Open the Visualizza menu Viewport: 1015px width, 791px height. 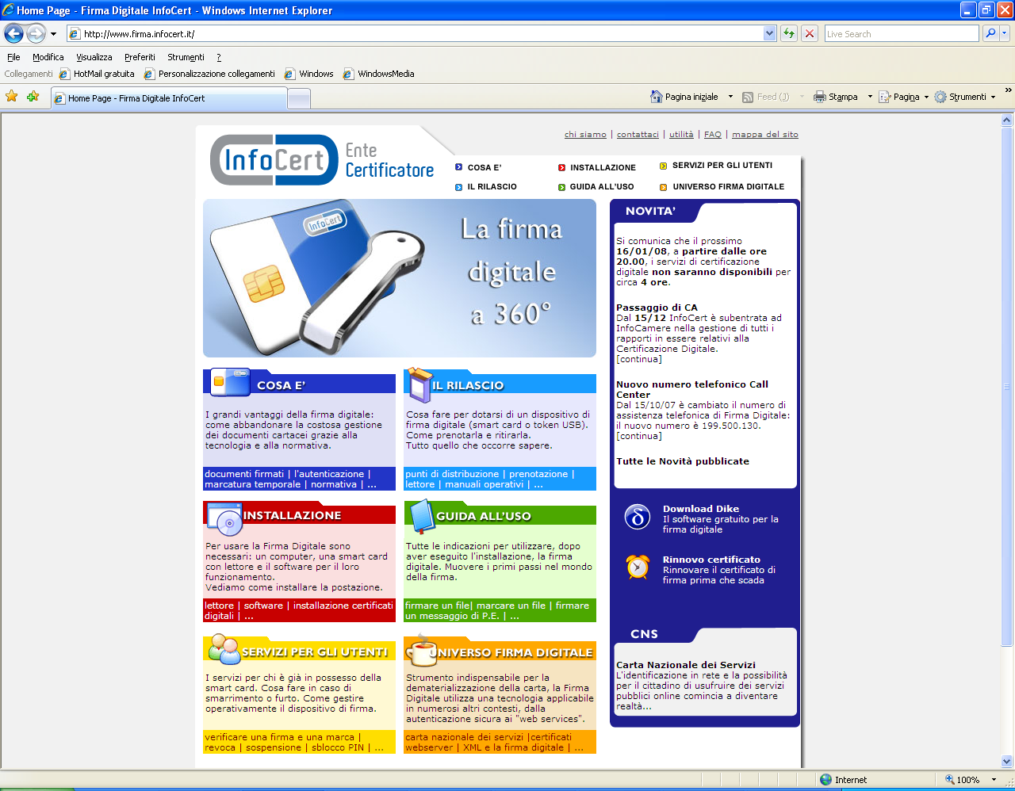pos(94,57)
